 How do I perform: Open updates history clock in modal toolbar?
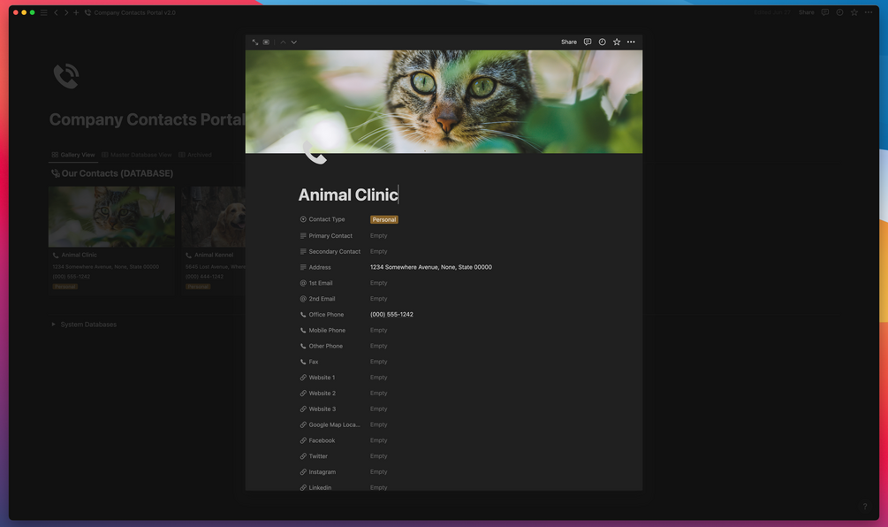click(x=602, y=42)
